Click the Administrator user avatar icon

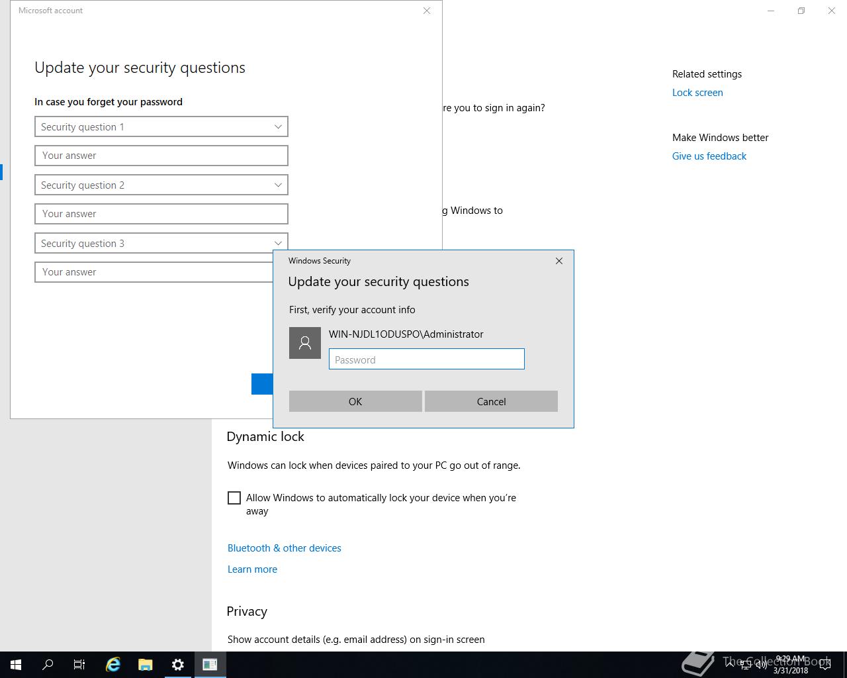pyautogui.click(x=305, y=343)
